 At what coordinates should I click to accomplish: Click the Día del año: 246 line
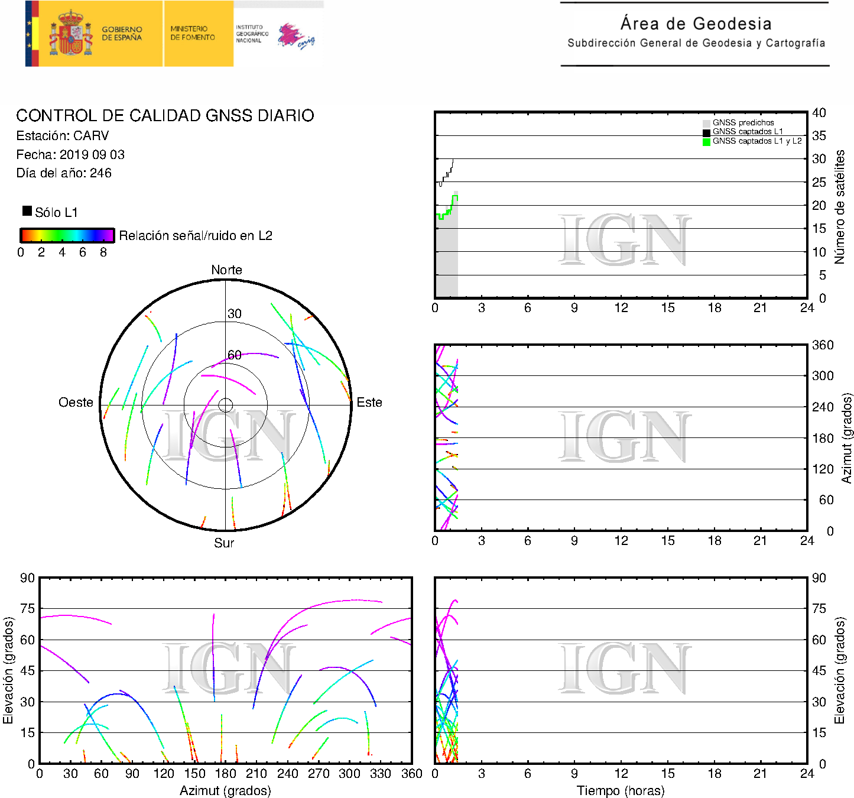pyautogui.click(x=64, y=173)
